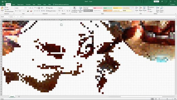The height and width of the screenshot is (100, 177).
Task: Expand the cell styles gallery
Action: pyautogui.click(x=133, y=11)
